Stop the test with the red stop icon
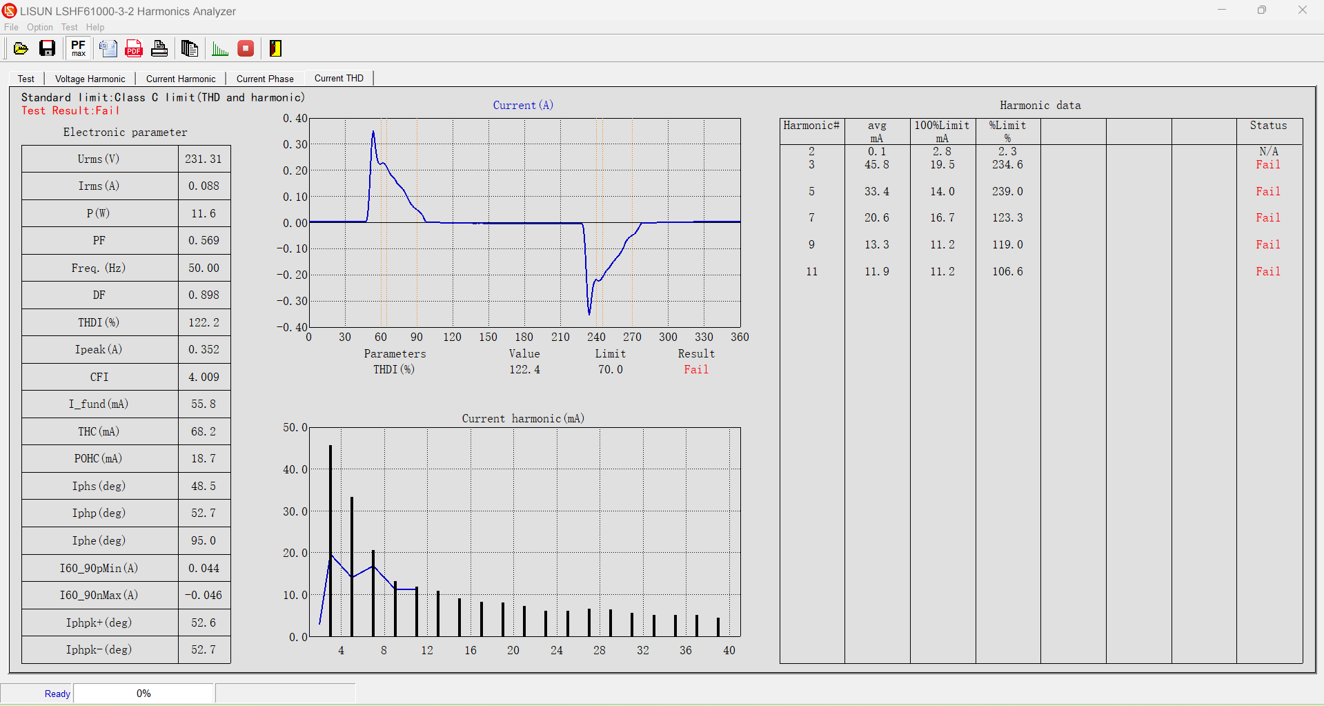Screen dimensions: 1324x706 coord(246,48)
